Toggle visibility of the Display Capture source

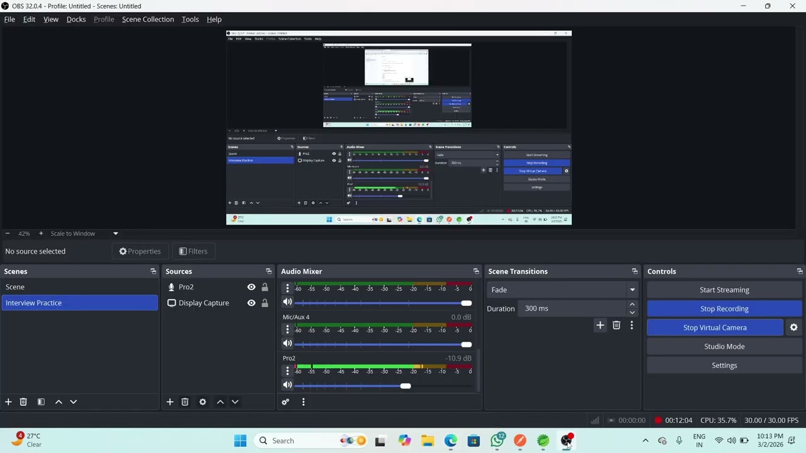tap(251, 303)
